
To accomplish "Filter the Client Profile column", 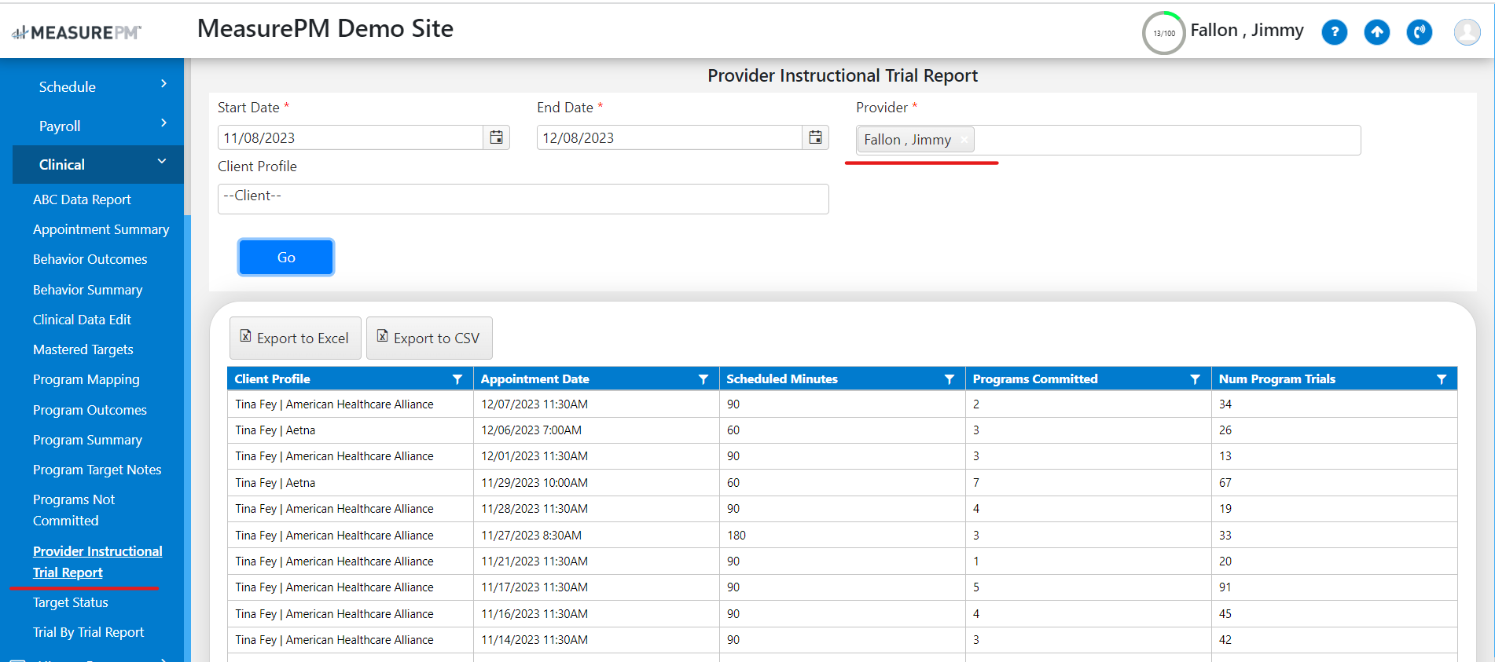I will click(x=457, y=379).
